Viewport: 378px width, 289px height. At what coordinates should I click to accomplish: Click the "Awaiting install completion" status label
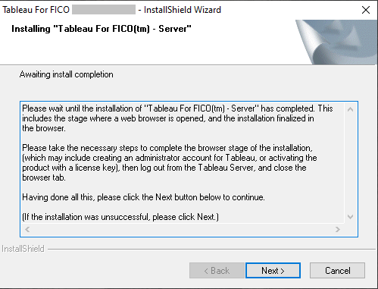point(67,74)
